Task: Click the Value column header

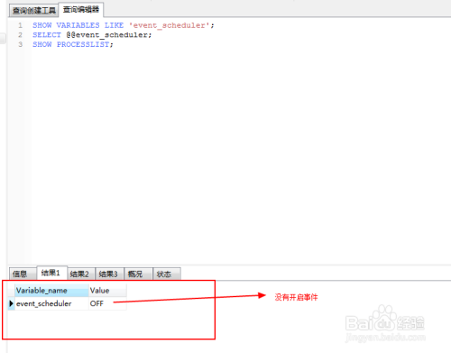Action: tap(107, 291)
